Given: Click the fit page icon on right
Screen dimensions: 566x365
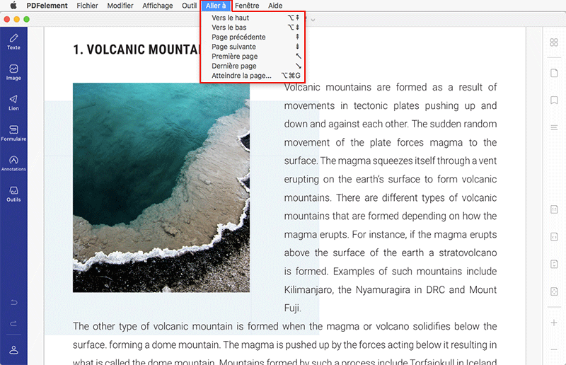Looking at the screenshot, I should tap(554, 265).
